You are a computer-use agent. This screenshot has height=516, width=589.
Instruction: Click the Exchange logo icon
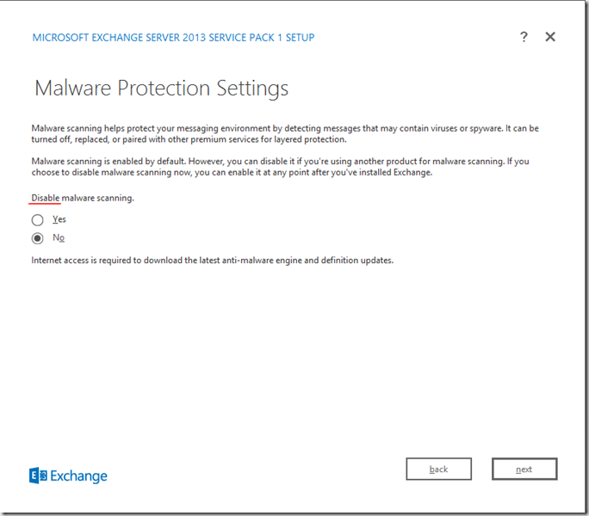tap(38, 476)
